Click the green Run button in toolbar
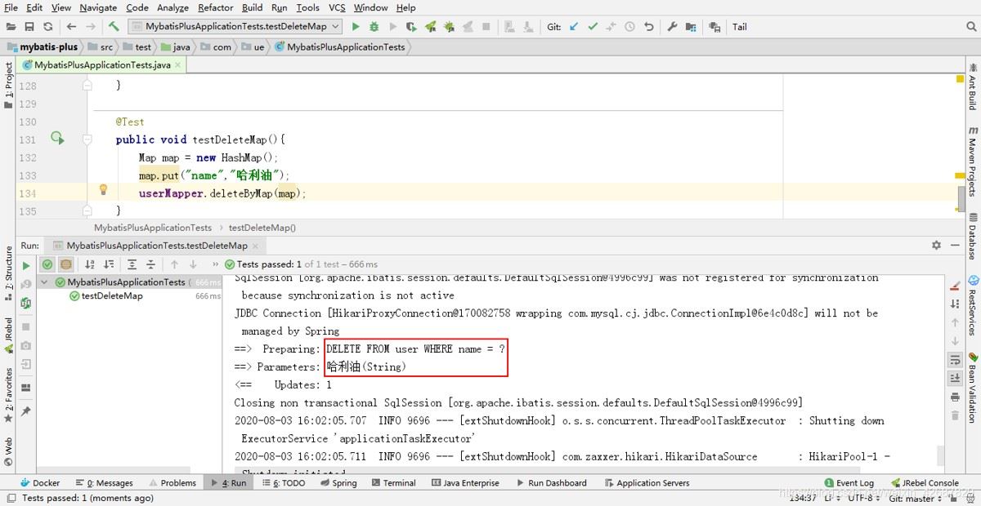Viewport: 981px width, 506px height. [x=356, y=27]
